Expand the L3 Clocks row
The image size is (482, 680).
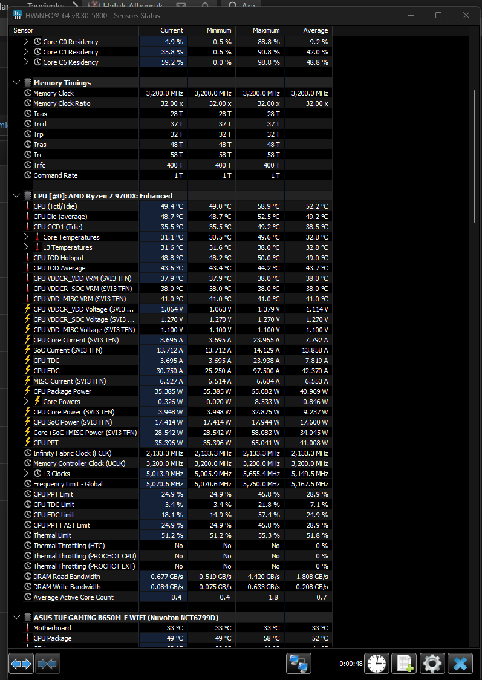[x=26, y=474]
